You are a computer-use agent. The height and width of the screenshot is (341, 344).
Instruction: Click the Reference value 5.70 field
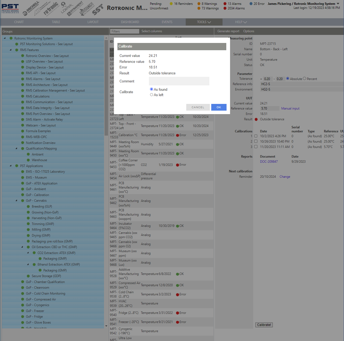coord(270,108)
